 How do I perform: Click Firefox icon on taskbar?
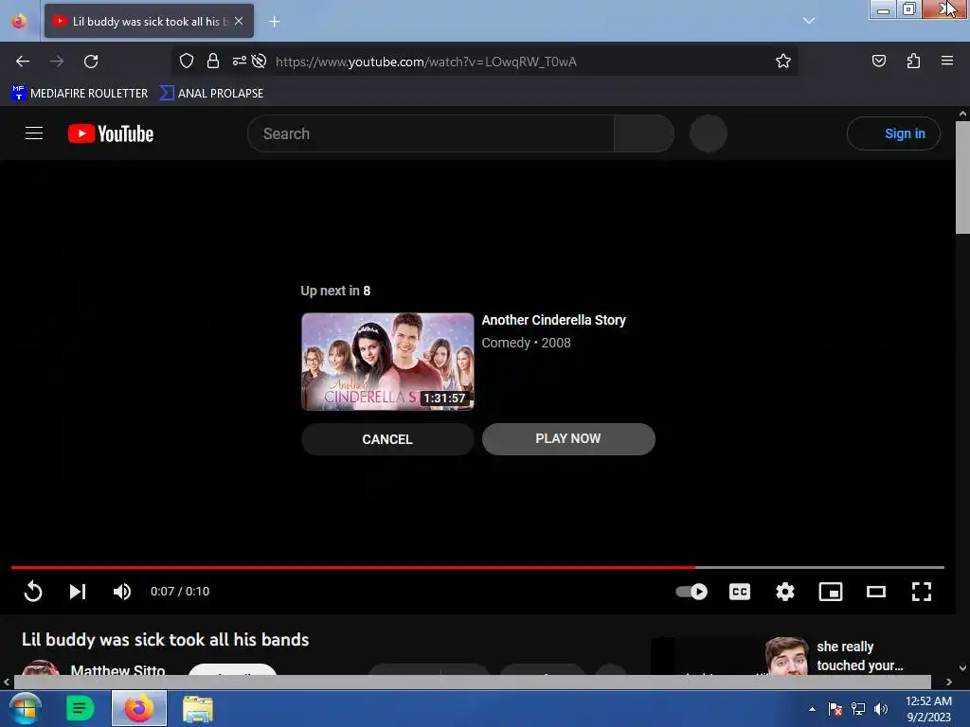139,708
